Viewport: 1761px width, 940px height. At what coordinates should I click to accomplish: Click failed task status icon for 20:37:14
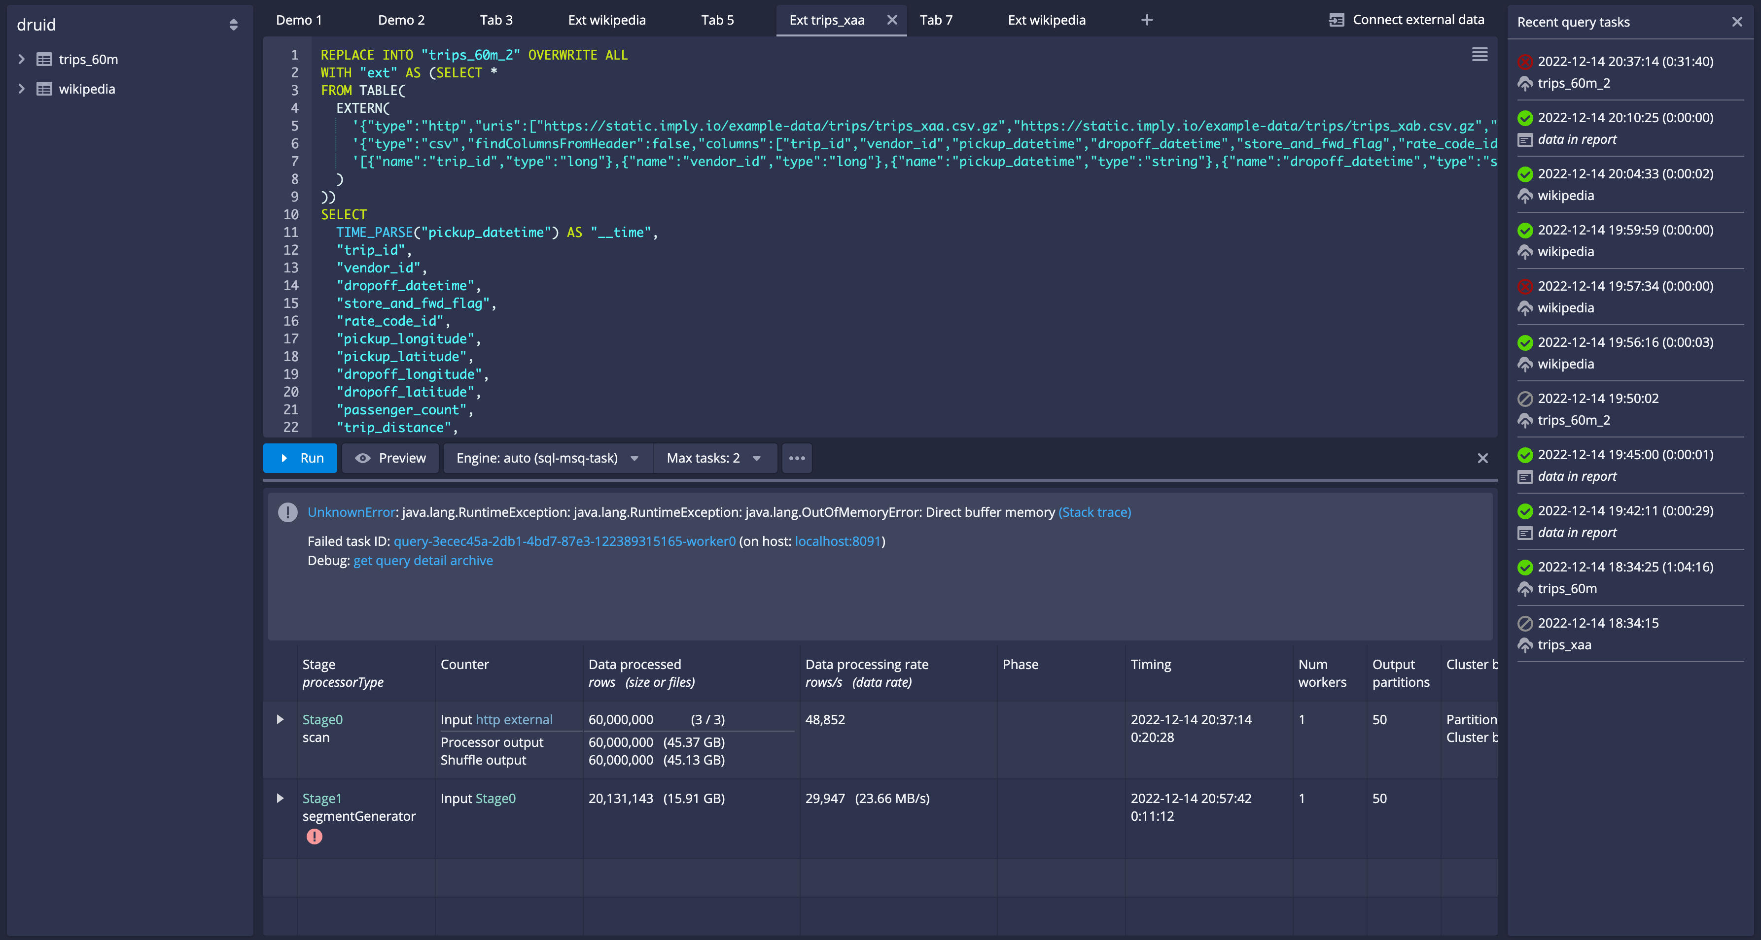point(1524,62)
